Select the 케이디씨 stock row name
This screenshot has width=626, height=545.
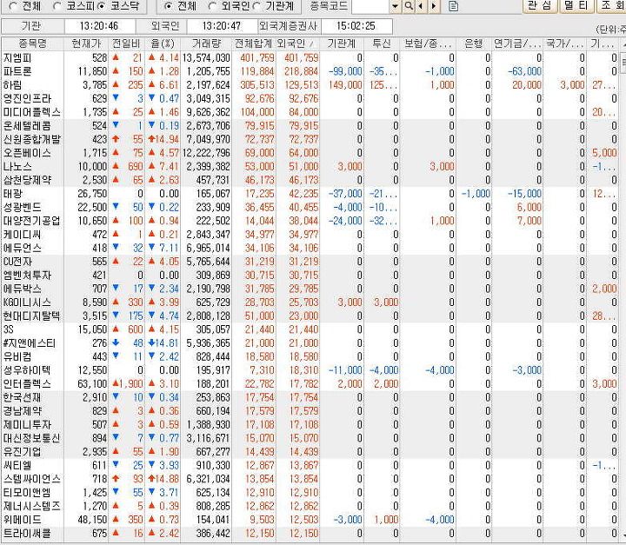[23, 235]
